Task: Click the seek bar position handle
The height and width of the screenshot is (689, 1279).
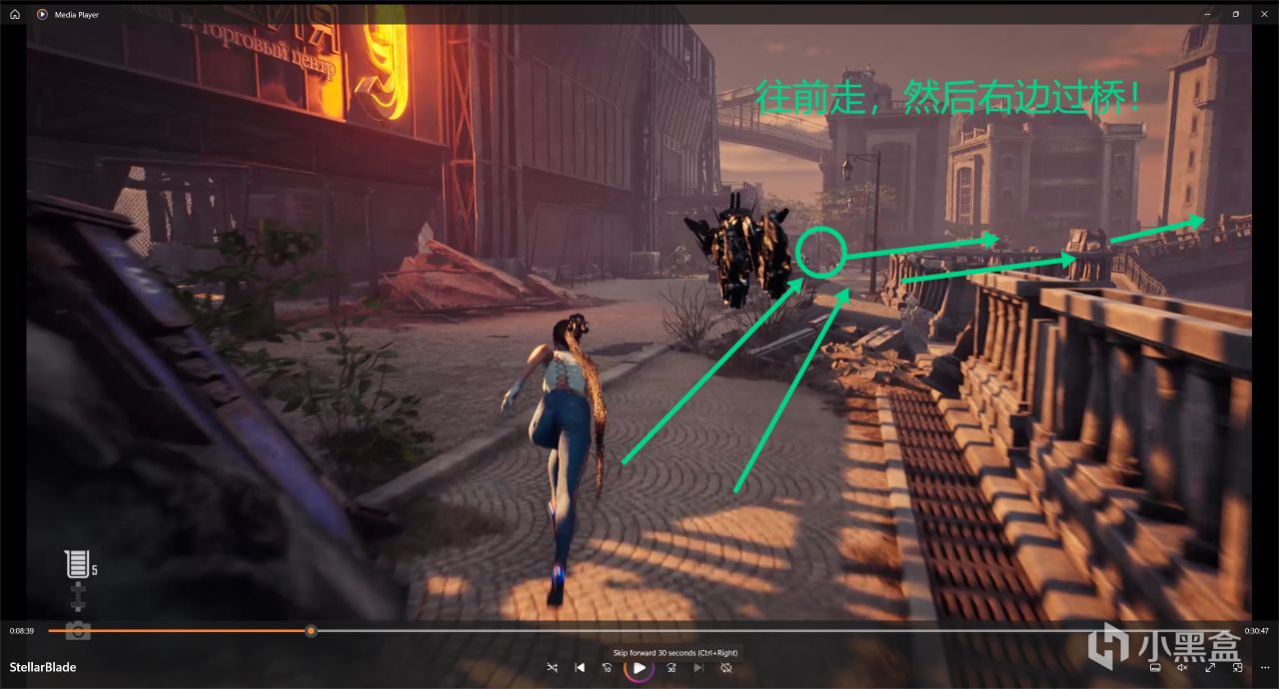Action: point(312,631)
